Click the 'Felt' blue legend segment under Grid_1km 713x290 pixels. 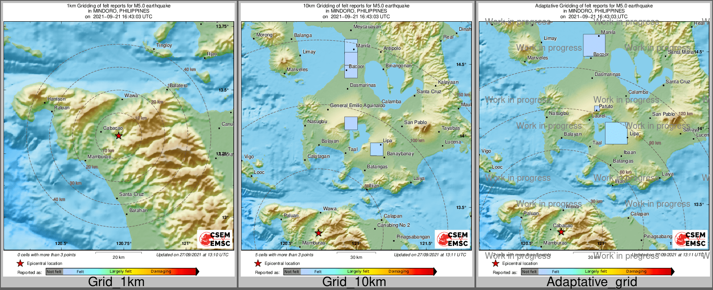80,271
